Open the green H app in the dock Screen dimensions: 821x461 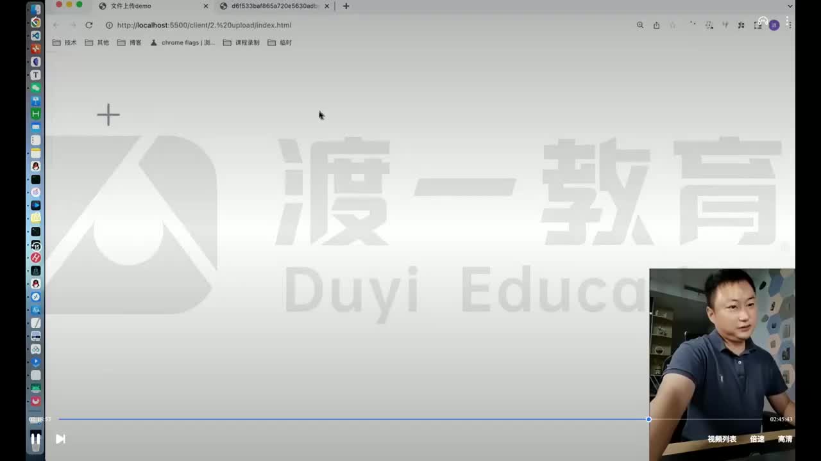coord(36,113)
